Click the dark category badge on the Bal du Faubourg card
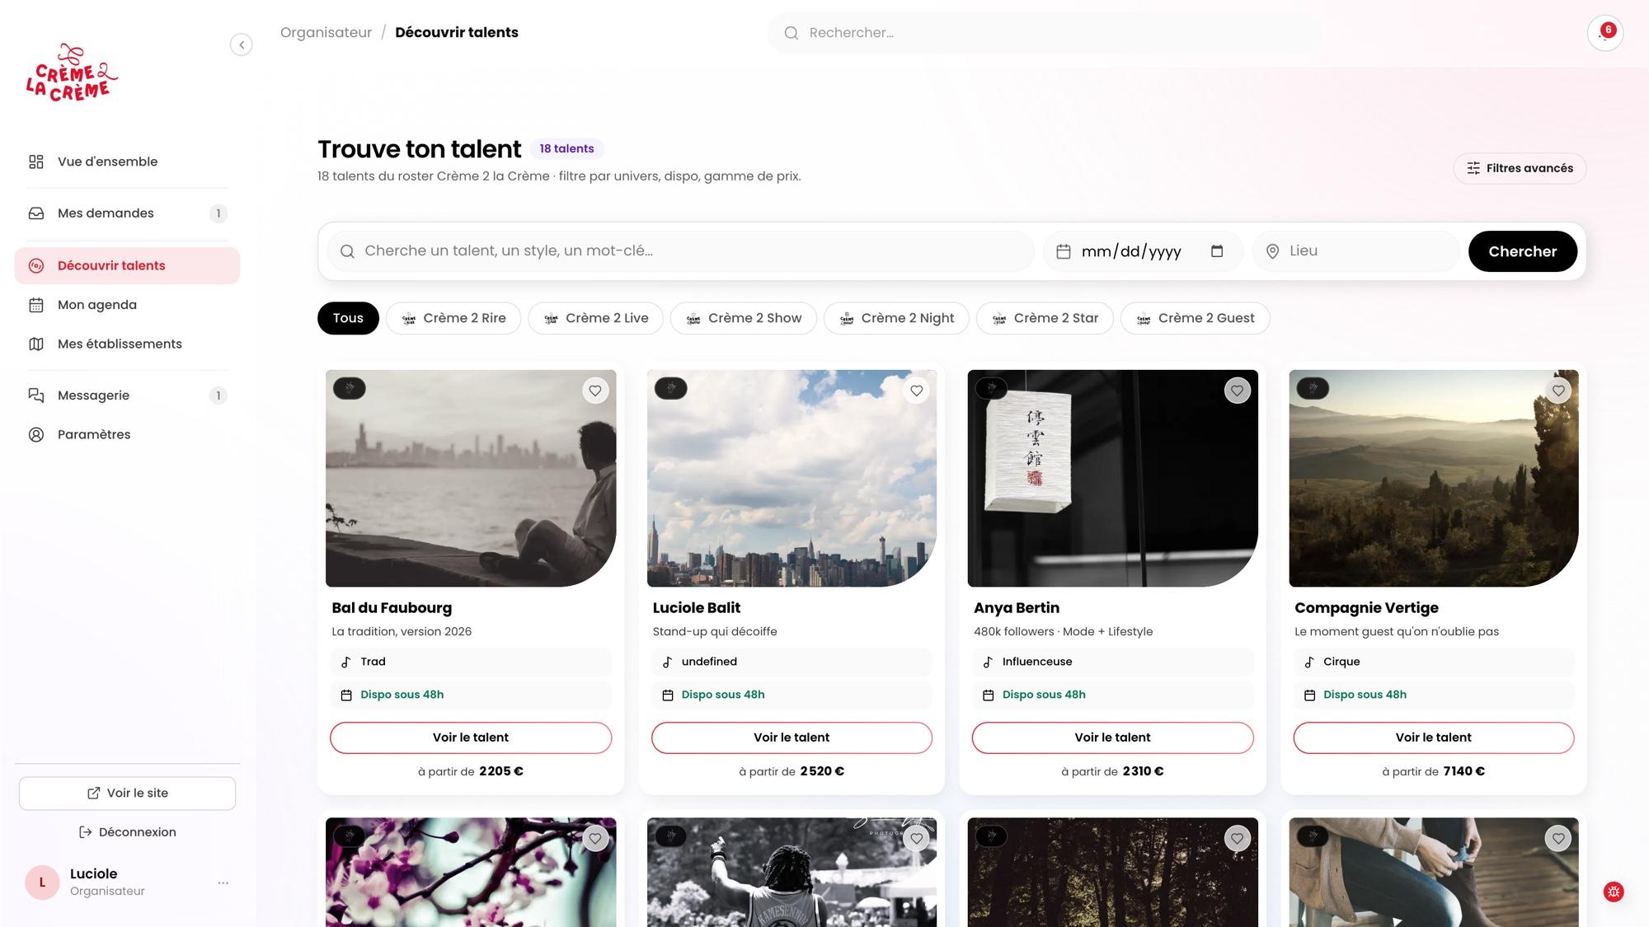 [x=350, y=388]
